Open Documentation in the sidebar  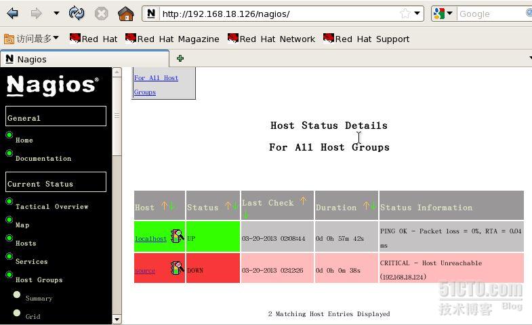coord(43,158)
